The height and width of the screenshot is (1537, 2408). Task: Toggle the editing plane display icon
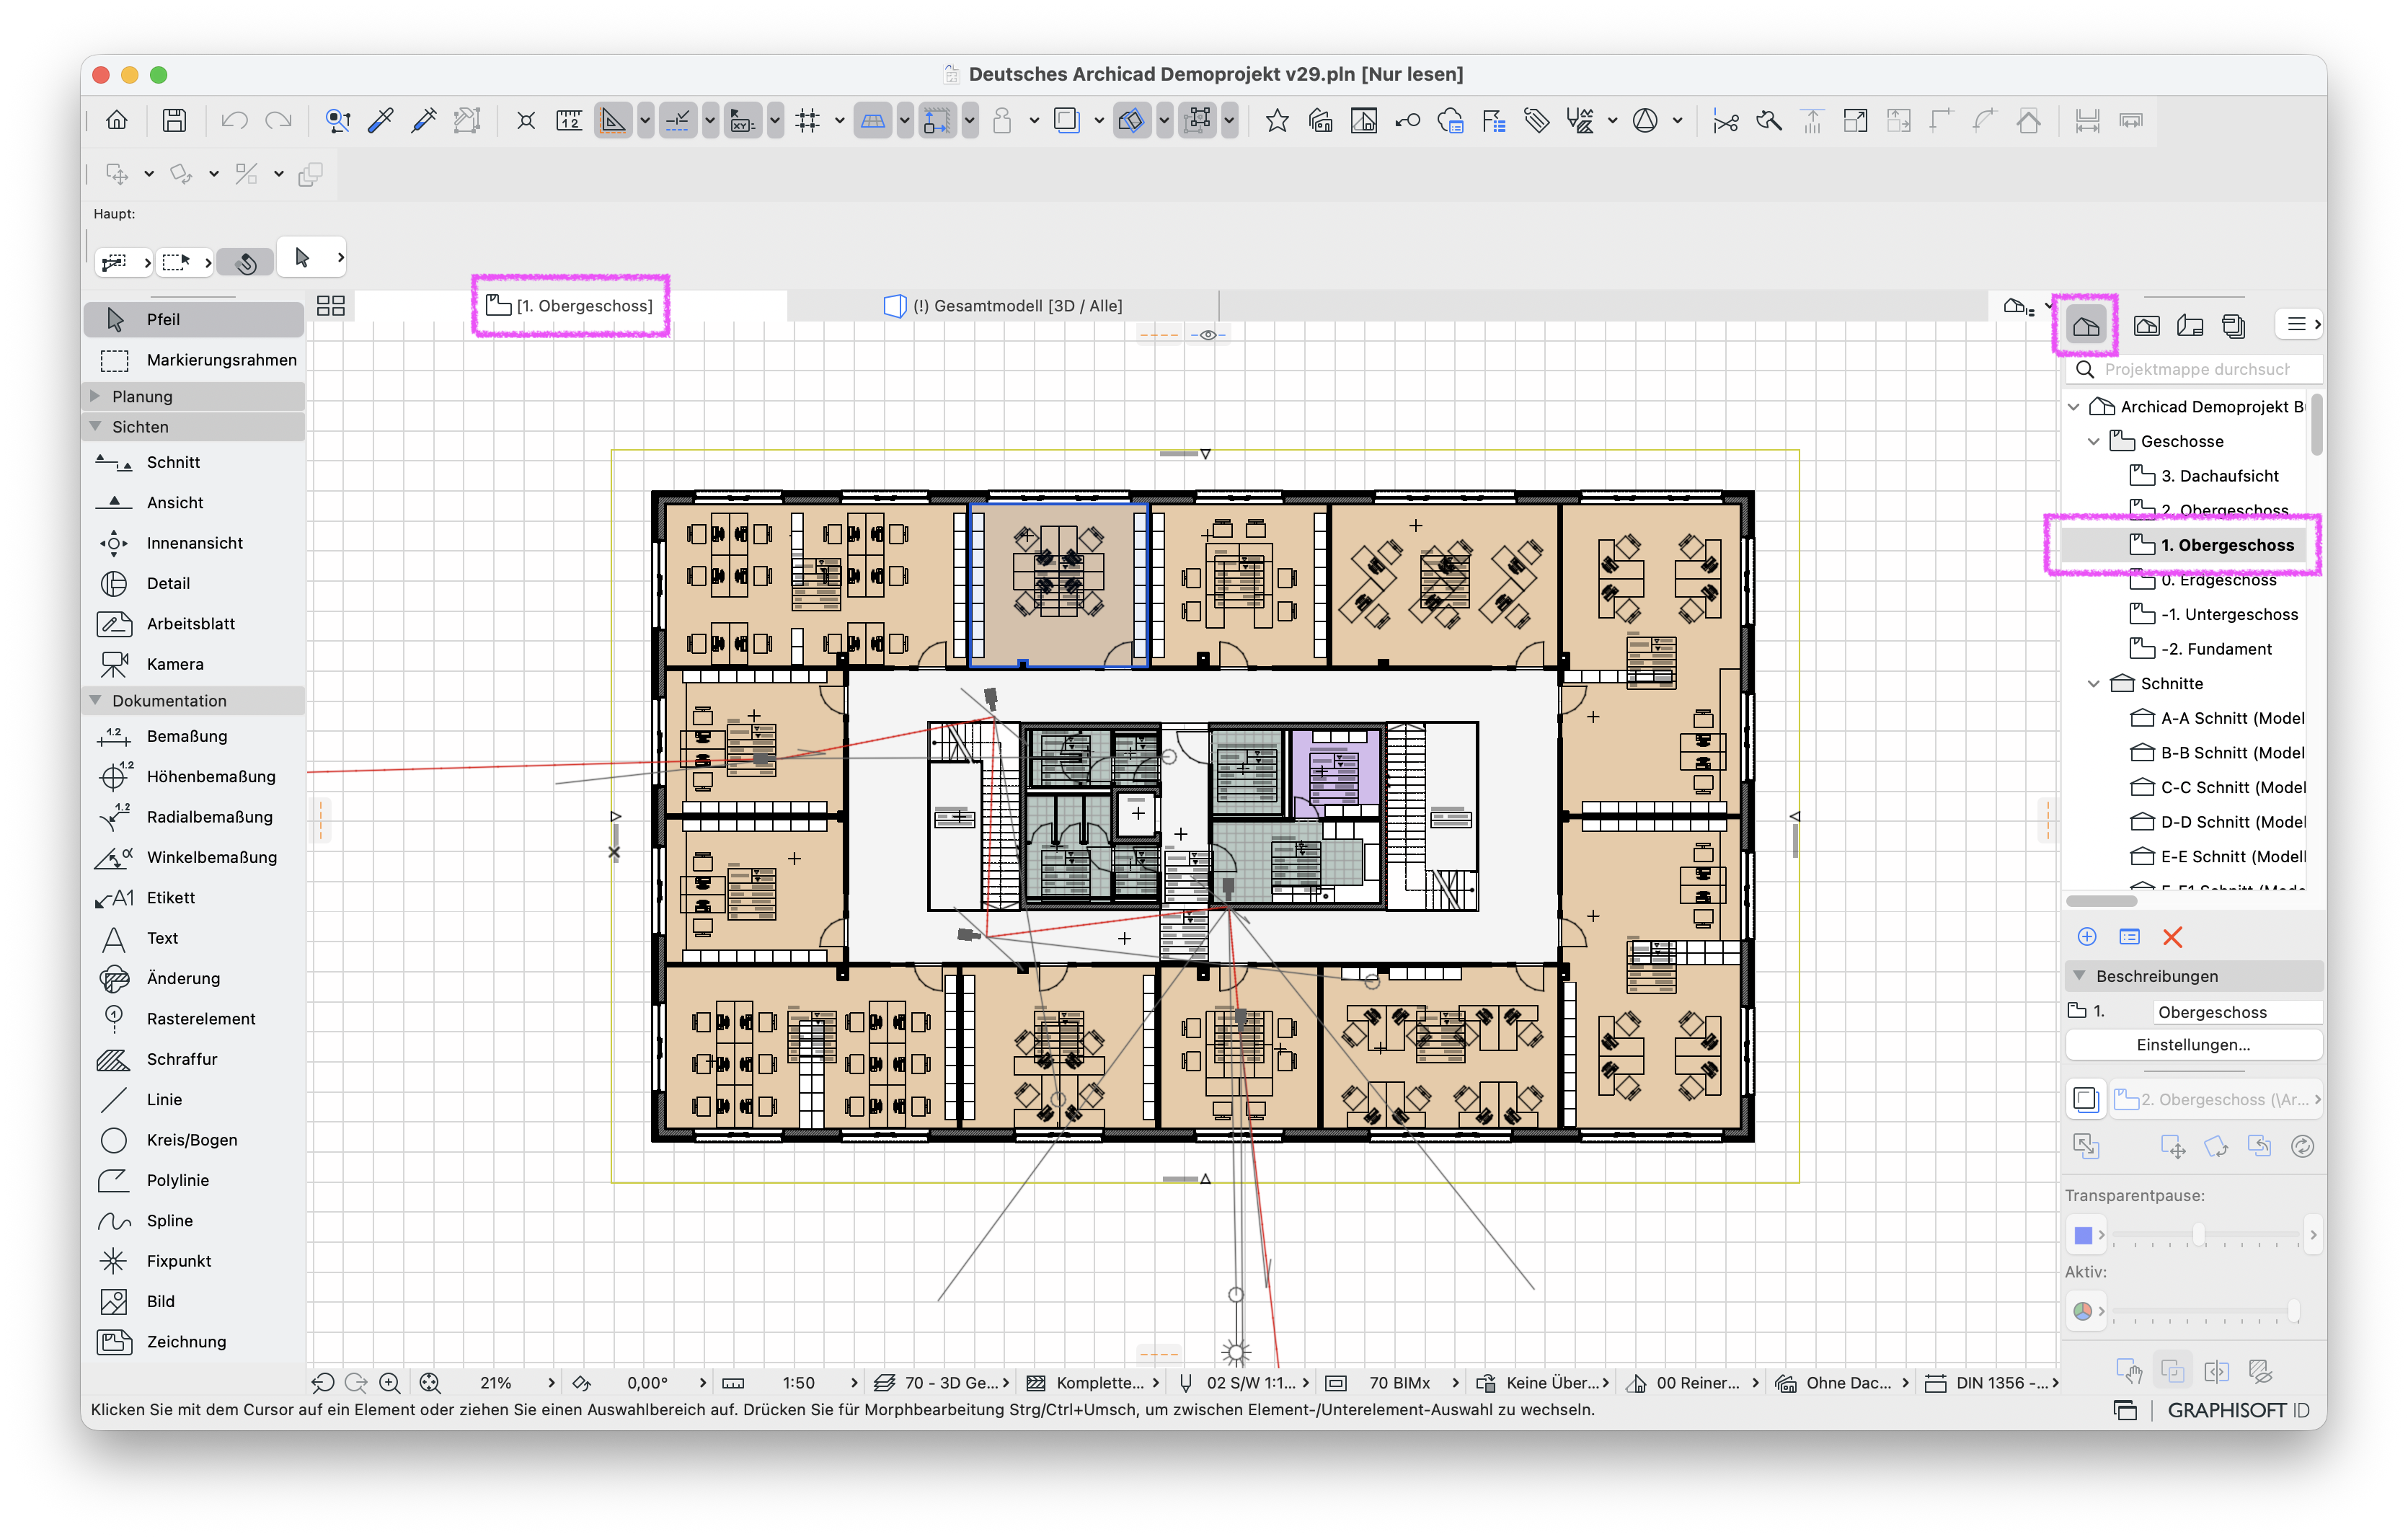[872, 121]
